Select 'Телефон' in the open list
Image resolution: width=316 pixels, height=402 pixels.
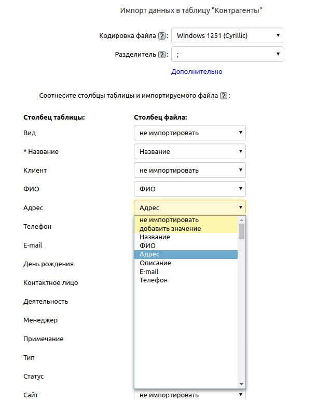pos(154,281)
